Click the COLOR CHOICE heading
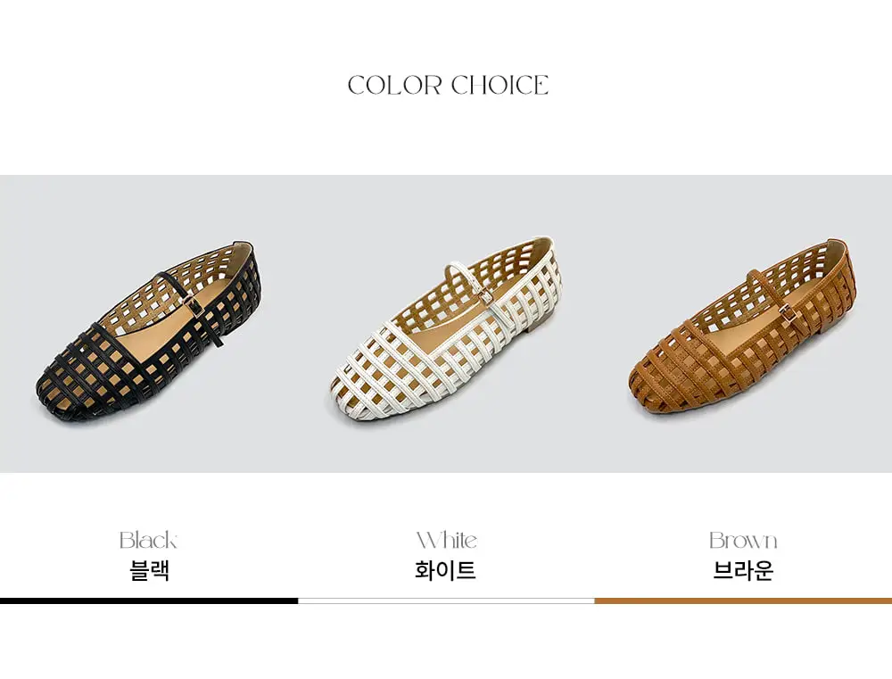 click(x=448, y=86)
